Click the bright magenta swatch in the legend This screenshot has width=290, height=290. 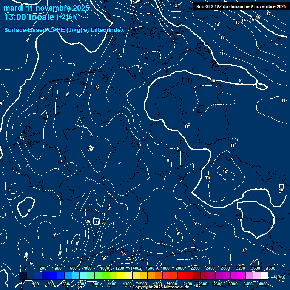[242, 276]
